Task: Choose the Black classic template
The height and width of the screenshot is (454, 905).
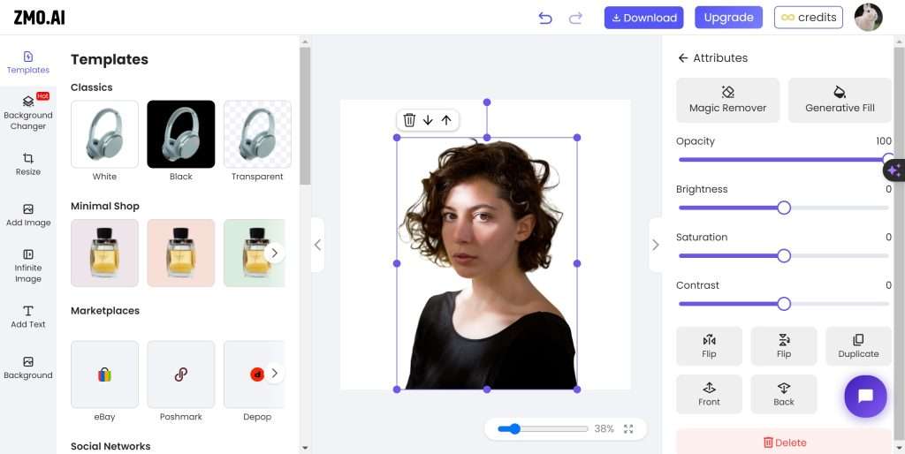Action: click(x=180, y=134)
